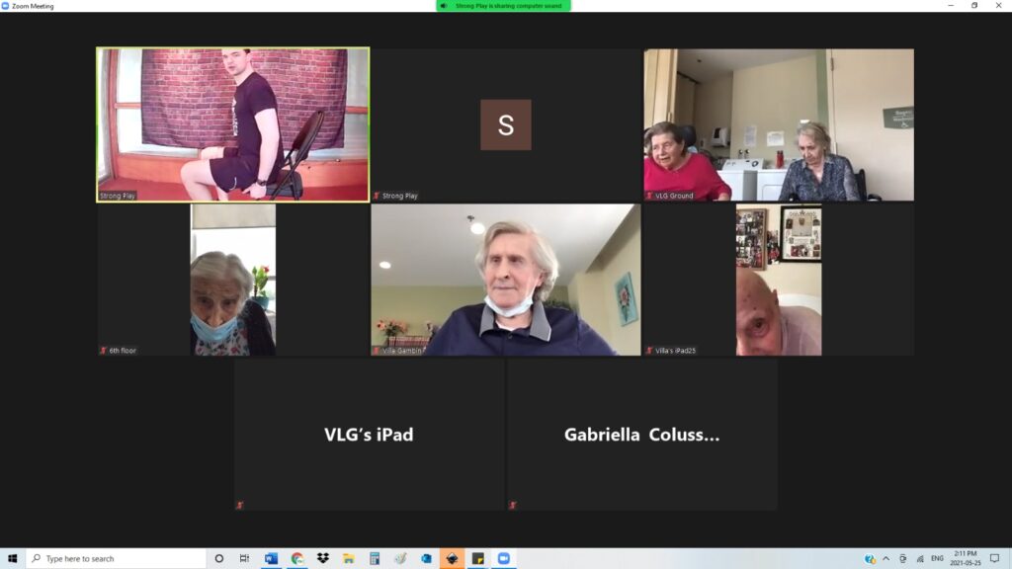Open Dropbox from the taskbar
The width and height of the screenshot is (1012, 569).
323,558
